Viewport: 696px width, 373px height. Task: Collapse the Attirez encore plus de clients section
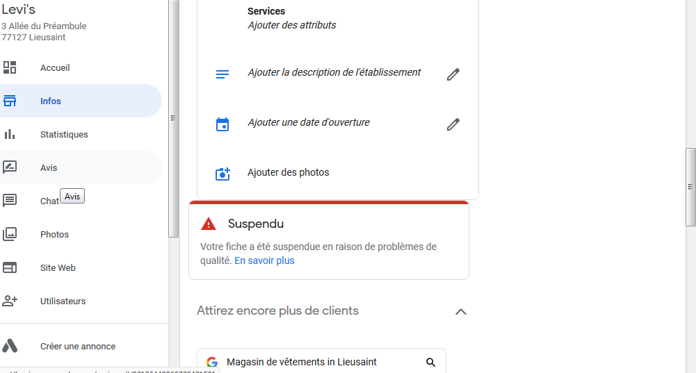(x=460, y=312)
